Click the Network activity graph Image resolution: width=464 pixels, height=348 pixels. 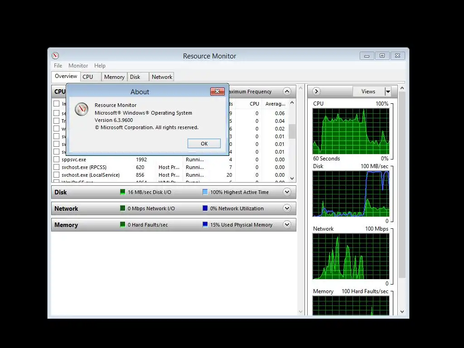pos(351,256)
